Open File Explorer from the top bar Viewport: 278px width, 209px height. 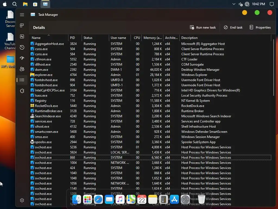click(25, 4)
